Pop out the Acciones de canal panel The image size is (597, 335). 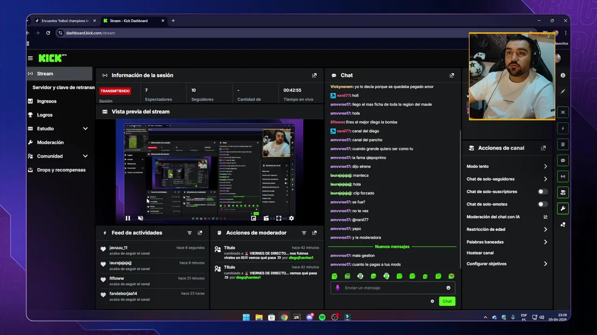tap(543, 148)
